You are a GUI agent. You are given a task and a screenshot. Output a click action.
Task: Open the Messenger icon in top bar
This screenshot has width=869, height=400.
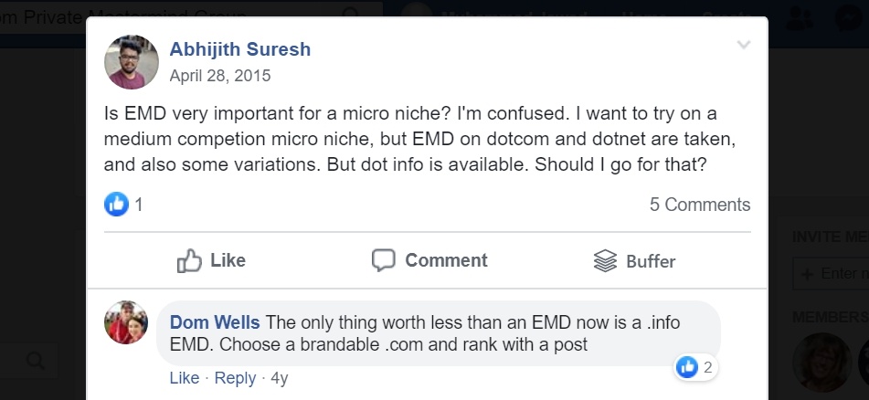849,18
